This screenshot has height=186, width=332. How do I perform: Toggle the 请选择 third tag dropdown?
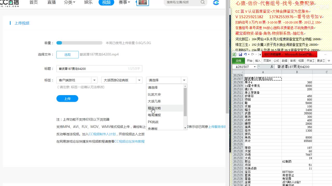(x=184, y=80)
